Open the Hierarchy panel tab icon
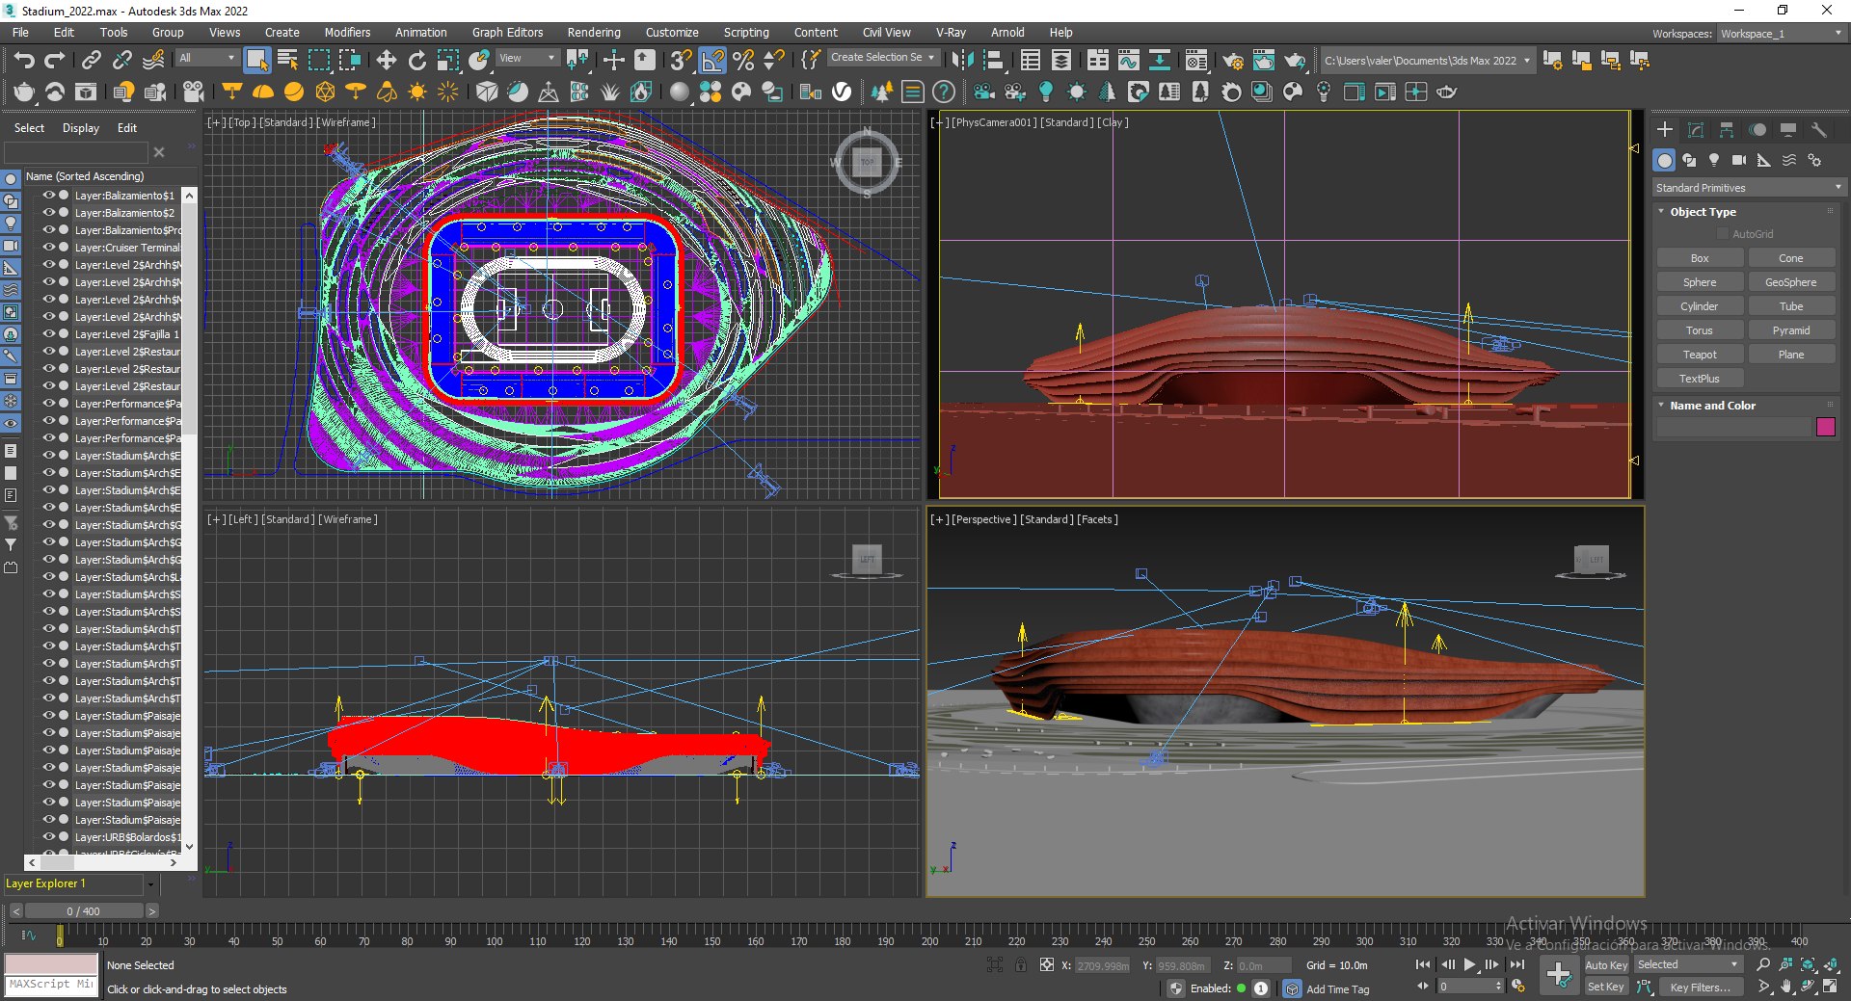This screenshot has width=1851, height=1001. pos(1727,129)
